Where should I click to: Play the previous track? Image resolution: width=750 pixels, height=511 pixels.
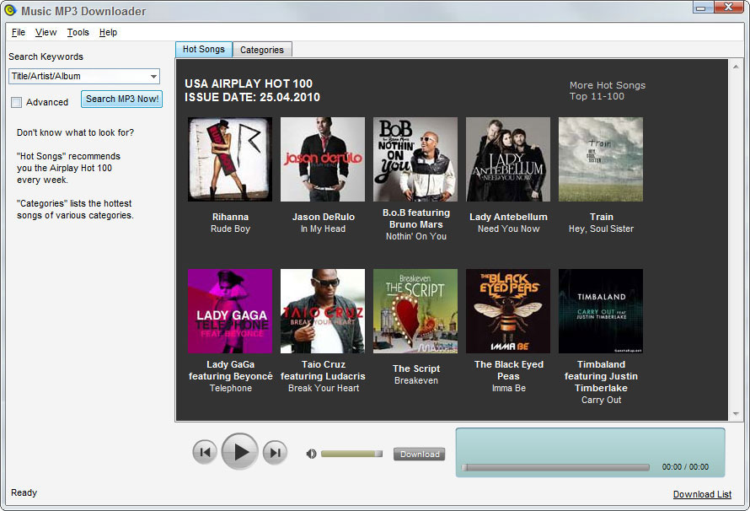[x=205, y=452]
